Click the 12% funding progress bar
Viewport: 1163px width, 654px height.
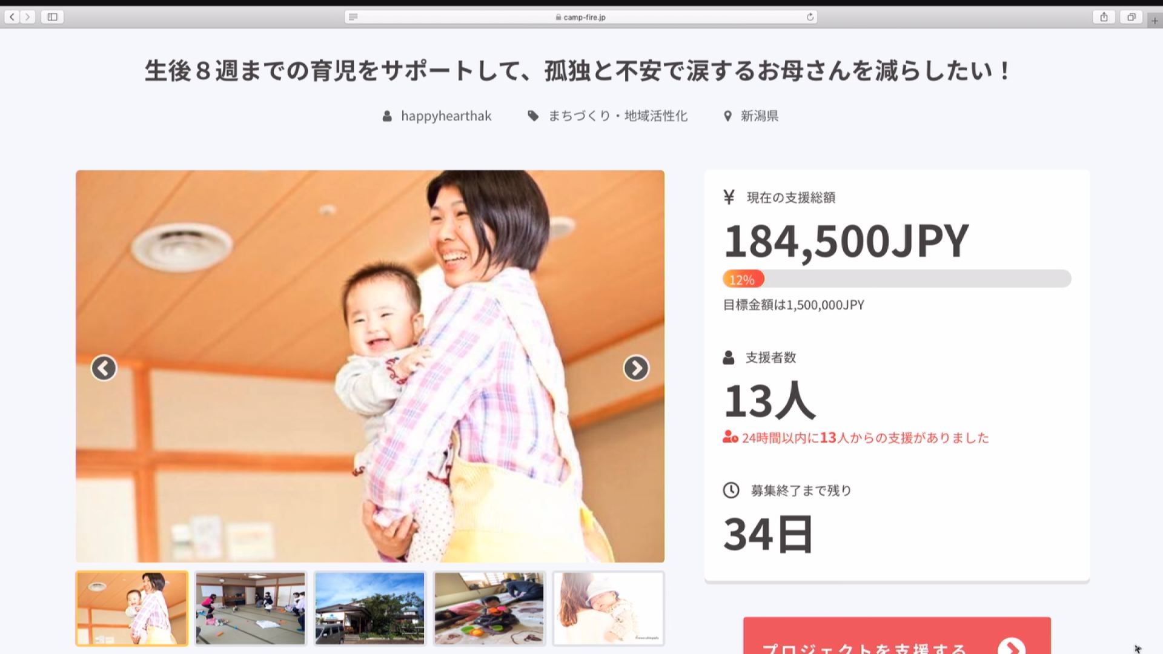[x=897, y=279]
